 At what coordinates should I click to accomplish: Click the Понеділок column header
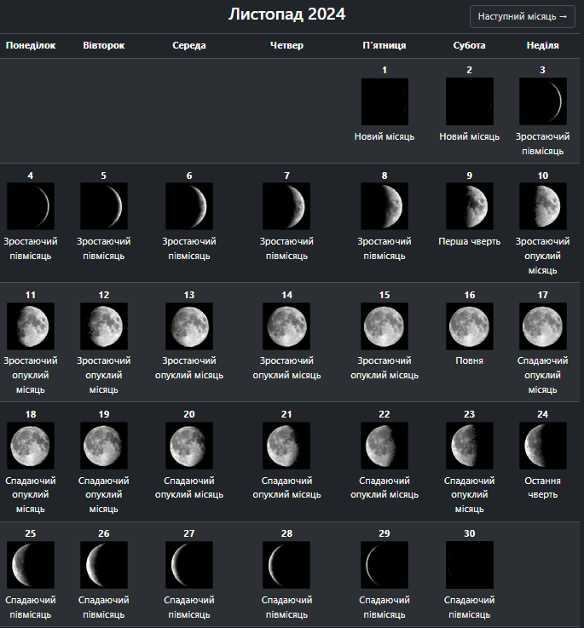[31, 45]
